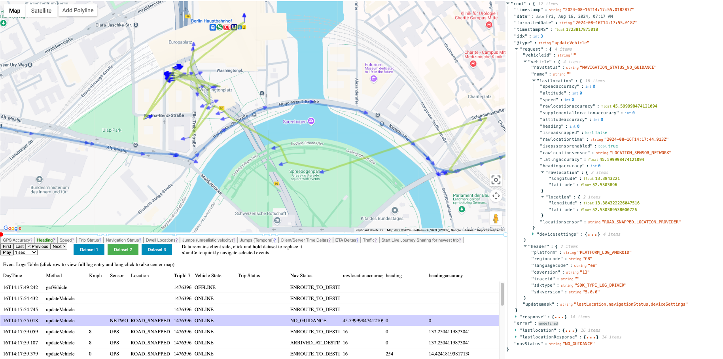723x359 pixels.
Task: Toggle the Jumps (Temporal) filter
Action: tap(258, 240)
